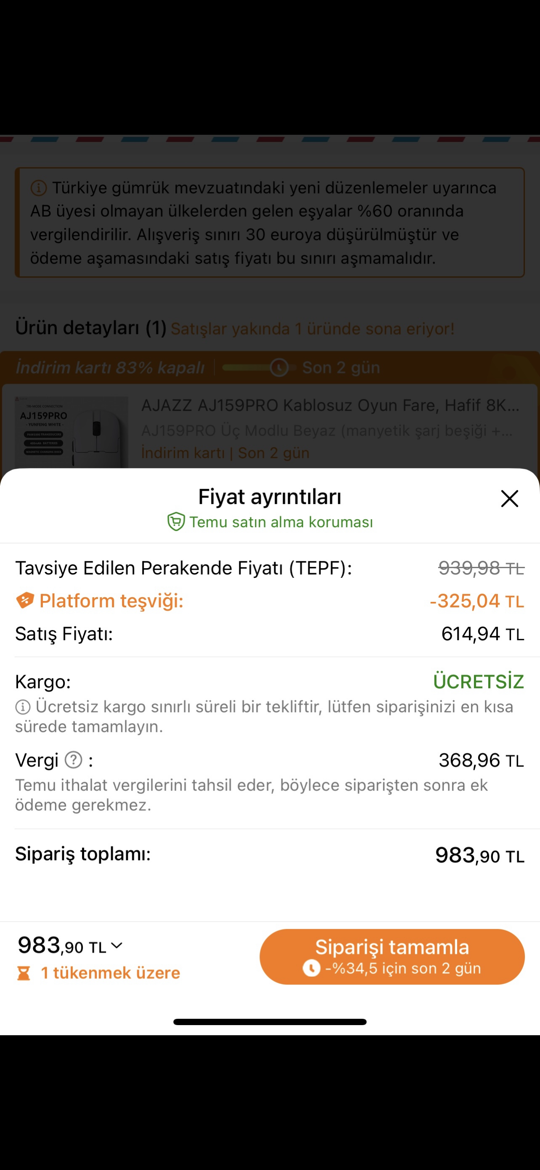Open the AJAZZ AJ159PRO mouse product thumbnail

coord(71,432)
